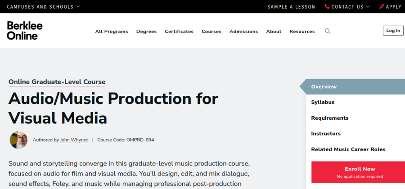
Task: Click the Audio/Music Production title heading
Action: point(113,108)
